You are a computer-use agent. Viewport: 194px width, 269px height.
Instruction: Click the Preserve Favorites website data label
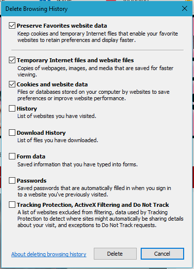click(62, 26)
